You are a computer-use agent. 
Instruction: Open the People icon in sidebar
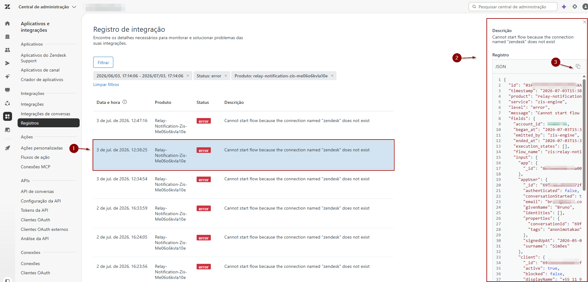(x=7, y=50)
